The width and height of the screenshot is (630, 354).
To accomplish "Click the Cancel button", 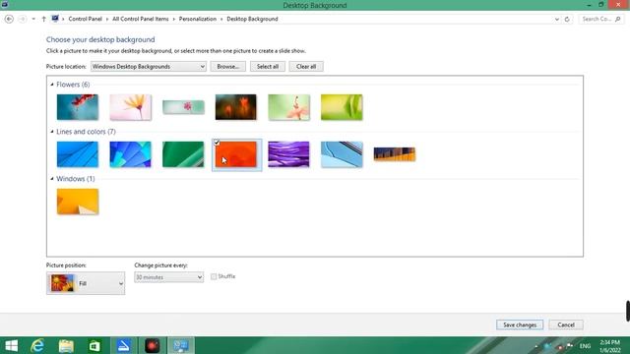I will [566, 324].
